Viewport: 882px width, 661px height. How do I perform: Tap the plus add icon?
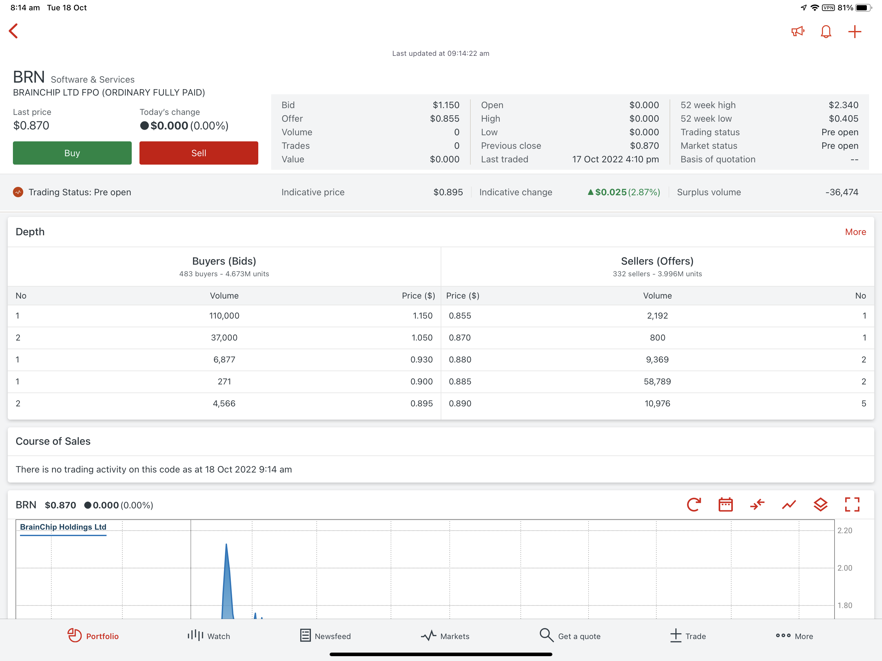pos(855,32)
